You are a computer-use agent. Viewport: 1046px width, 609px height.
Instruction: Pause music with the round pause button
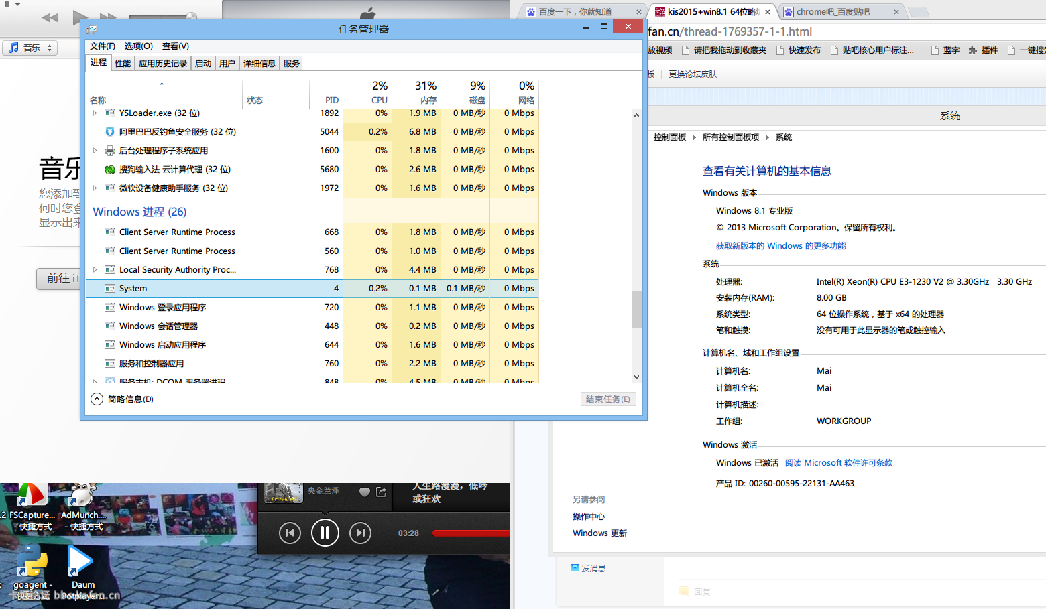click(x=325, y=533)
